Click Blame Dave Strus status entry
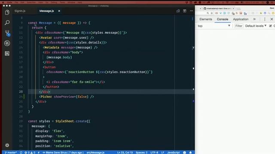This screenshot has height=154, width=275. click(63, 152)
